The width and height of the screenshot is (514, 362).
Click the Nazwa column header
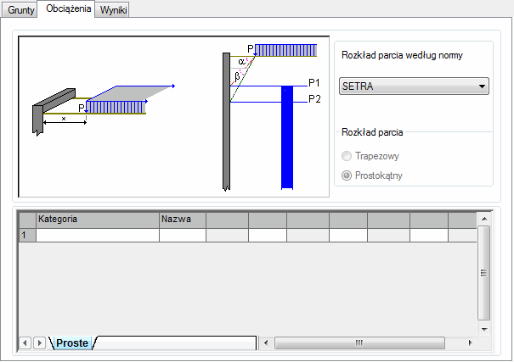tap(183, 220)
